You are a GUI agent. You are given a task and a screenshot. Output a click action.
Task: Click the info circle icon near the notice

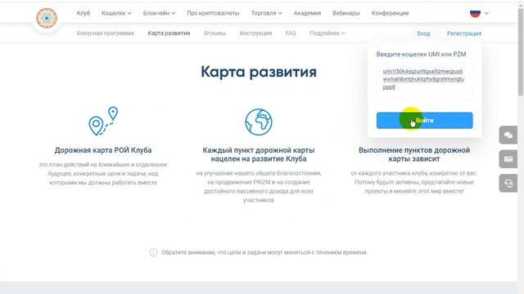(x=153, y=252)
